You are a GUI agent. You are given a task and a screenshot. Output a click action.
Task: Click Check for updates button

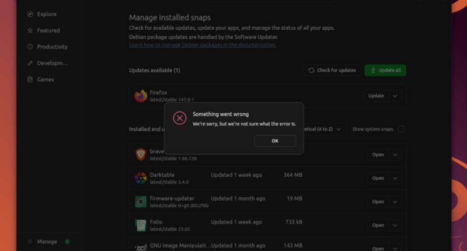point(332,70)
